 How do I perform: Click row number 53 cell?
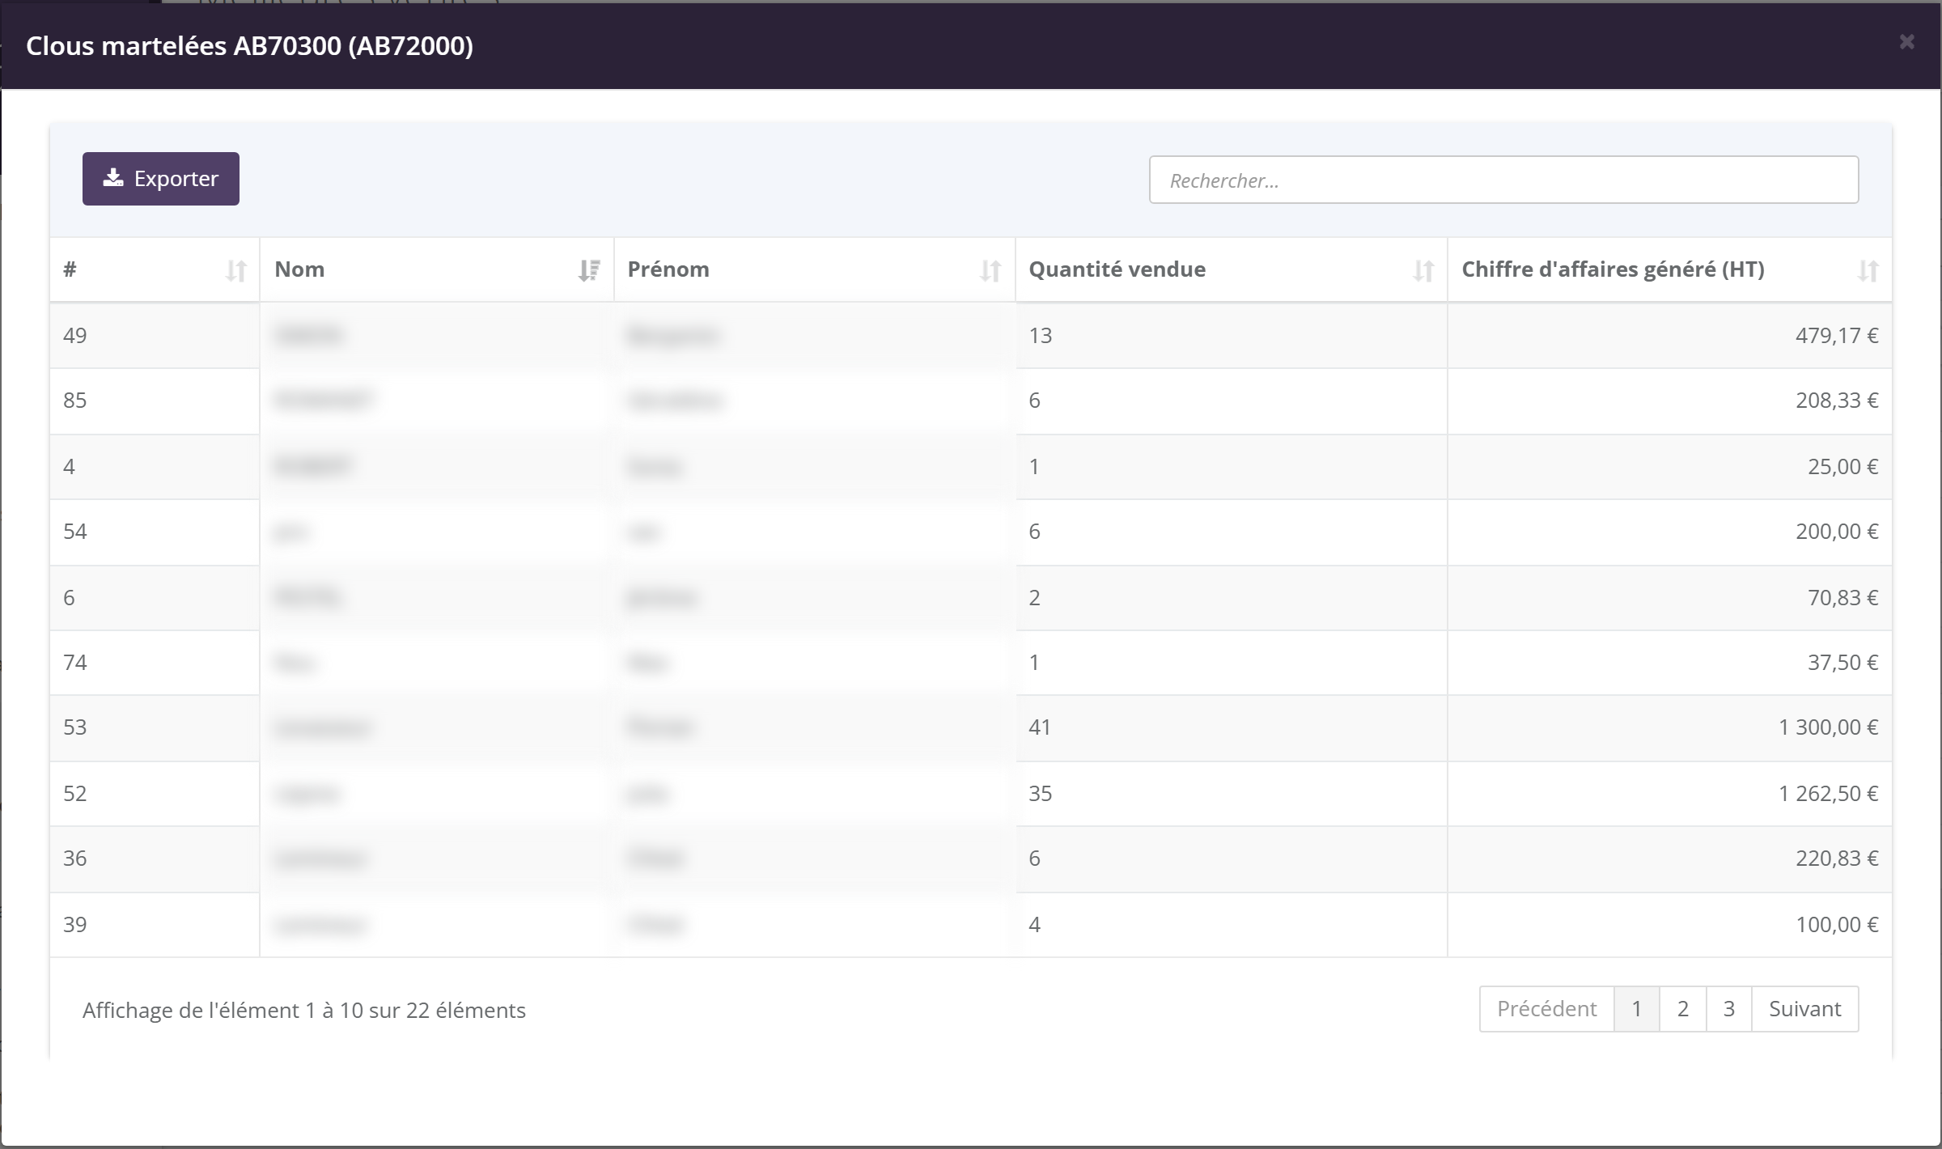pyautogui.click(x=155, y=727)
